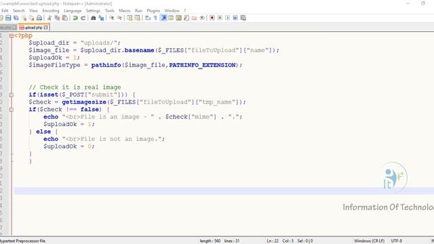Open Find using the binoculars icon

coord(94,18)
